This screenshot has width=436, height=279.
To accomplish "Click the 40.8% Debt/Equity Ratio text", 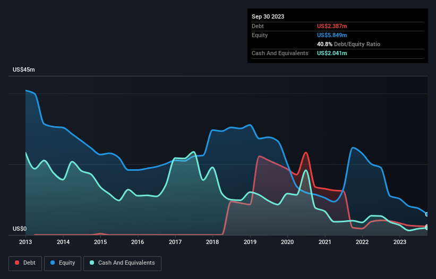I will [x=349, y=44].
